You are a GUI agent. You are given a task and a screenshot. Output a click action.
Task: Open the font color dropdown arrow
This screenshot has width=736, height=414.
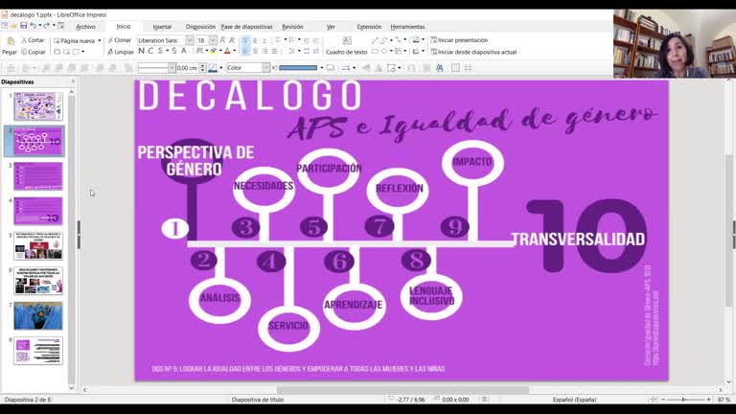point(234,51)
